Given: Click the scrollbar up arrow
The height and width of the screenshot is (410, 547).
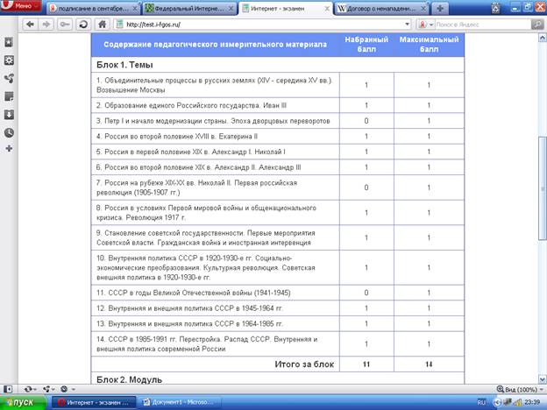Looking at the screenshot, I should [543, 37].
